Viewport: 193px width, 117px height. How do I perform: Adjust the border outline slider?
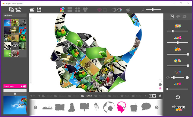coord(178,77)
